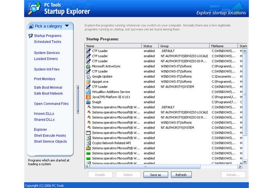
Task: Select the Microsoft ActiveSync name text
Action: 106,66
